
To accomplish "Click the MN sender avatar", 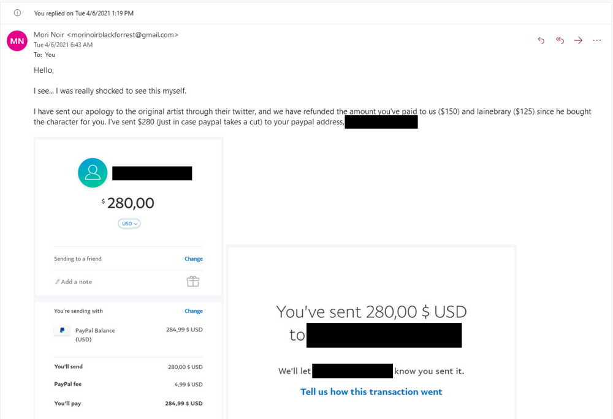I will pos(17,41).
